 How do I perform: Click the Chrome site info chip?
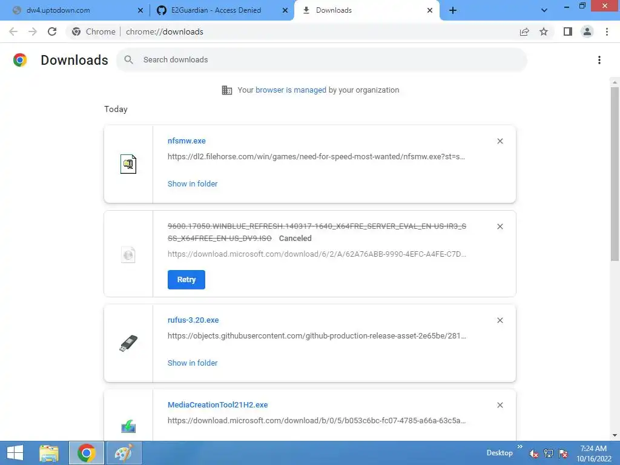[x=94, y=31]
